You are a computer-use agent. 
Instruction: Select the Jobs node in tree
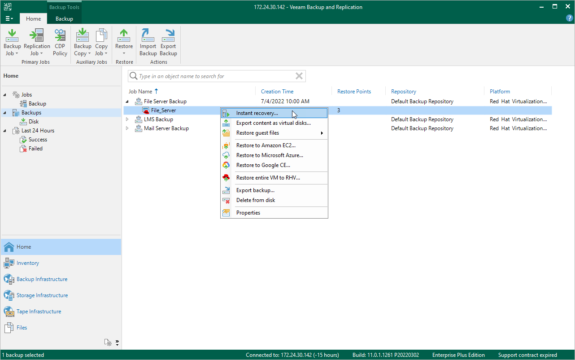coord(26,95)
